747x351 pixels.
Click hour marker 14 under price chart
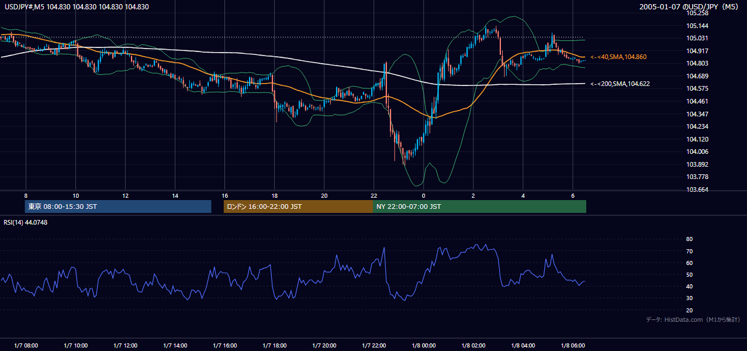tap(175, 196)
